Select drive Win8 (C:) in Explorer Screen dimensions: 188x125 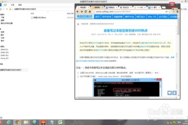click(4, 49)
